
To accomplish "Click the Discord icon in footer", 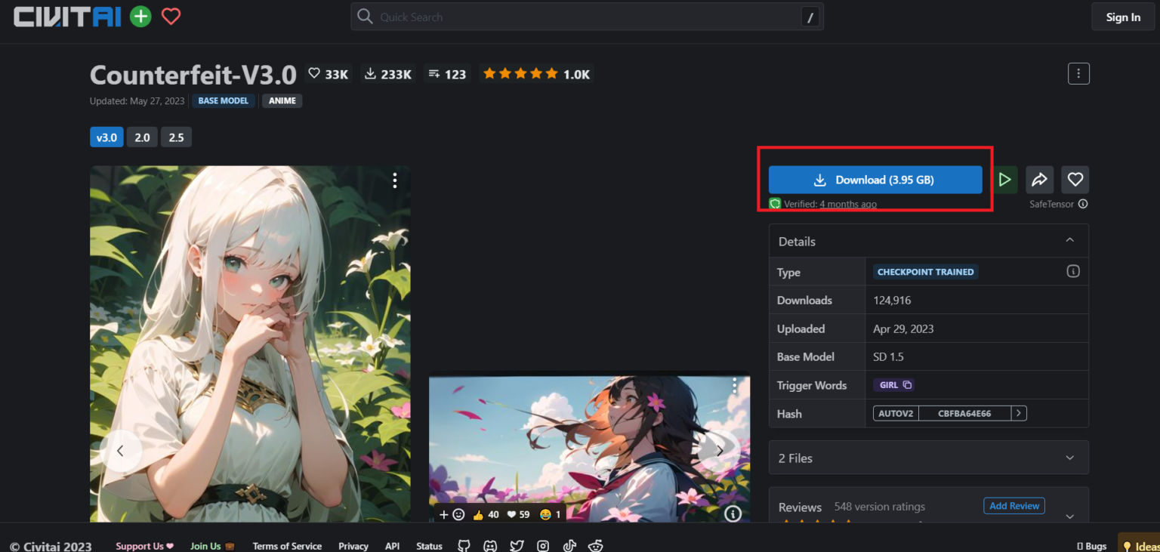I will point(490,546).
